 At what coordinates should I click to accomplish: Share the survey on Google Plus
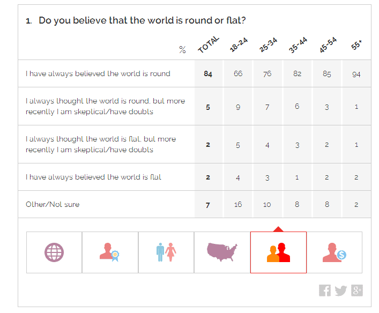357,290
